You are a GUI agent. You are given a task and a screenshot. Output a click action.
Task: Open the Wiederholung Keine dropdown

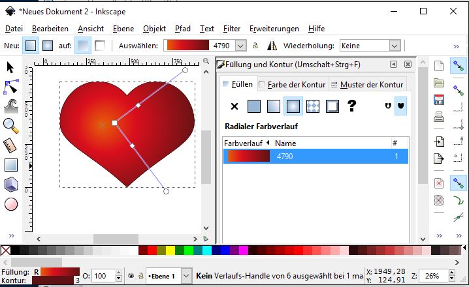pyautogui.click(x=395, y=46)
